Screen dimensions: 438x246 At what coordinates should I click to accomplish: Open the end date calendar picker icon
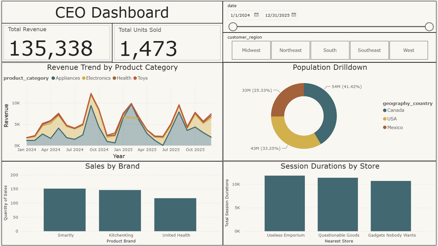294,15
